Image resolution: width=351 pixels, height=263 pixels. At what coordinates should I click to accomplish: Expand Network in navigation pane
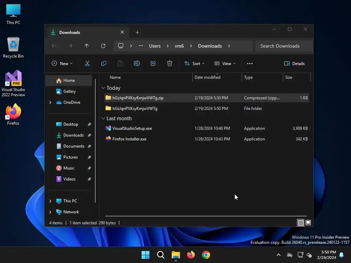50,212
